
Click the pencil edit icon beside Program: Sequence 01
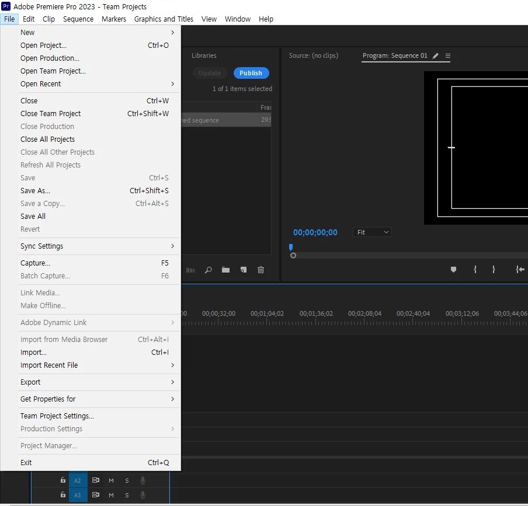point(435,56)
